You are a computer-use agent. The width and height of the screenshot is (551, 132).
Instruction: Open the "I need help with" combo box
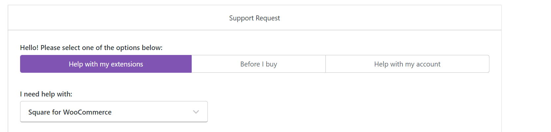point(114,112)
